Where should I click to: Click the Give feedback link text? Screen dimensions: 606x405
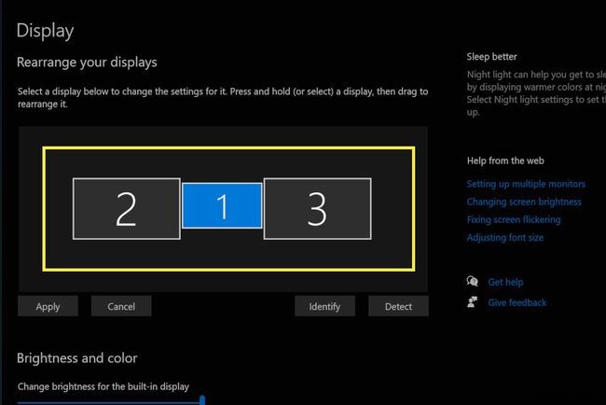click(516, 302)
